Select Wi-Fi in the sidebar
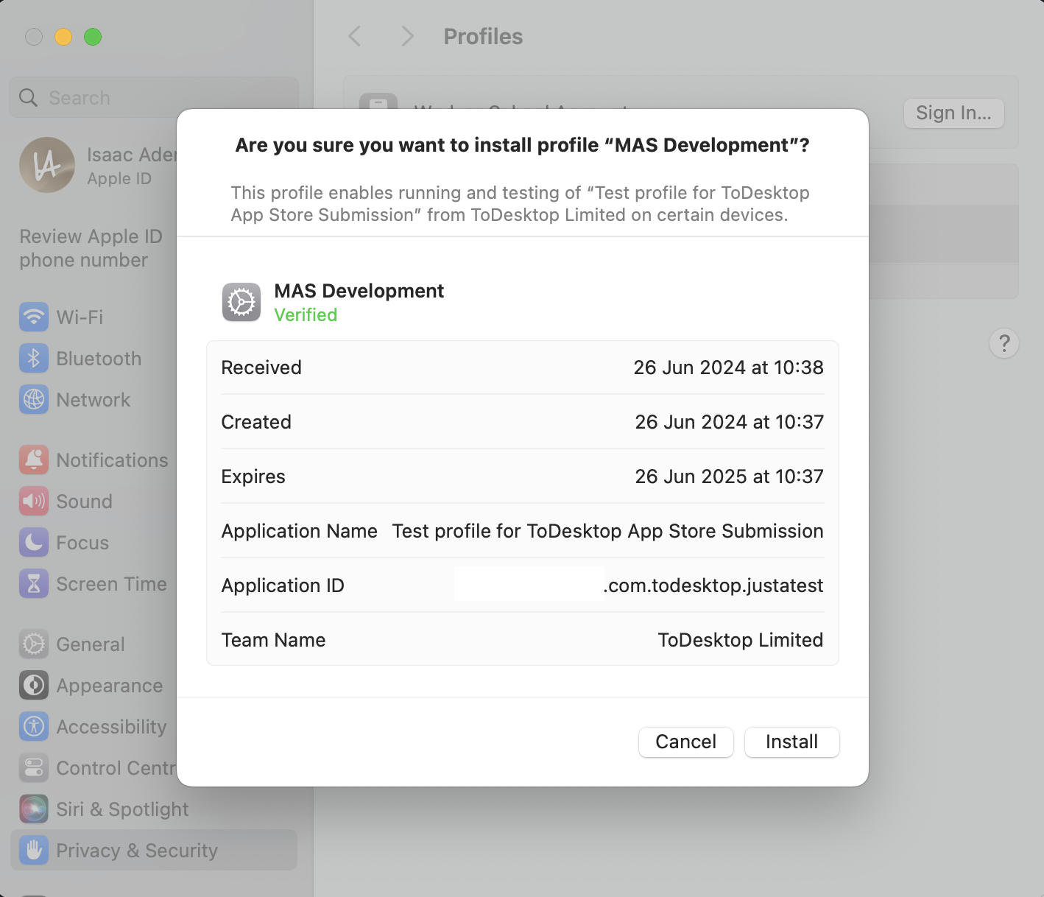1044x897 pixels. tap(79, 317)
